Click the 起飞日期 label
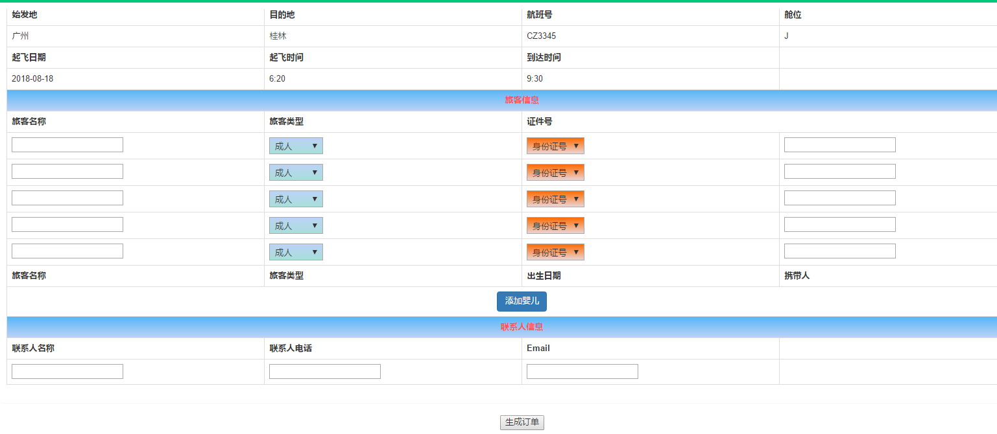The image size is (997, 434). [x=29, y=57]
